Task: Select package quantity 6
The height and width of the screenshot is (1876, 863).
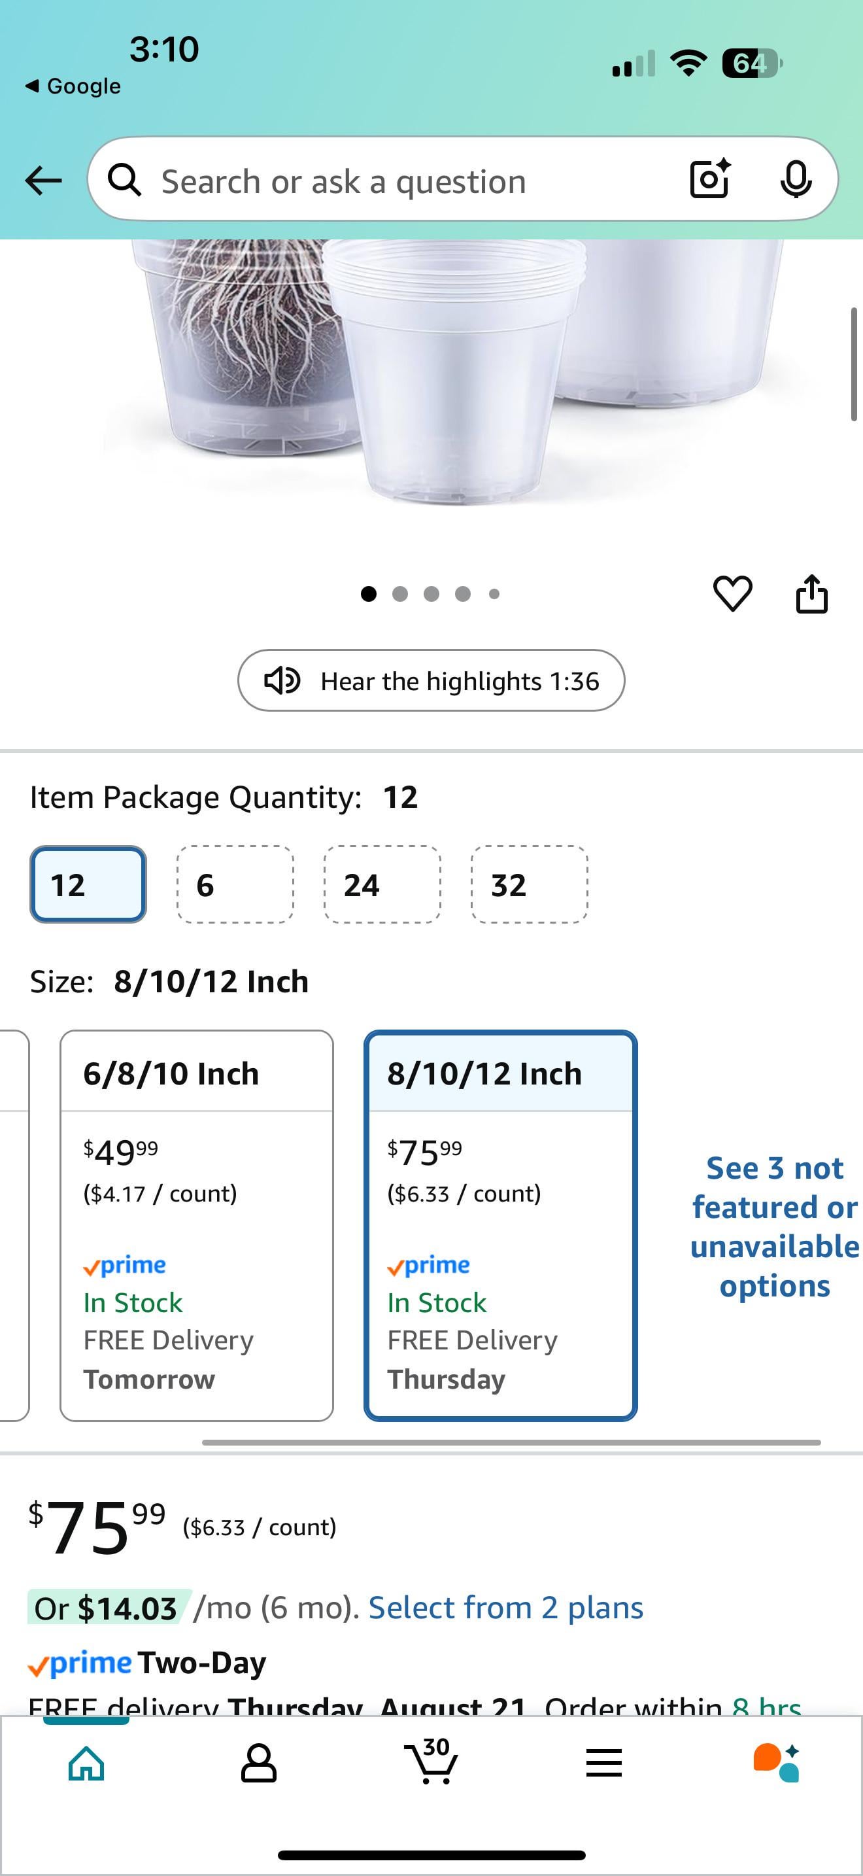Action: point(236,884)
